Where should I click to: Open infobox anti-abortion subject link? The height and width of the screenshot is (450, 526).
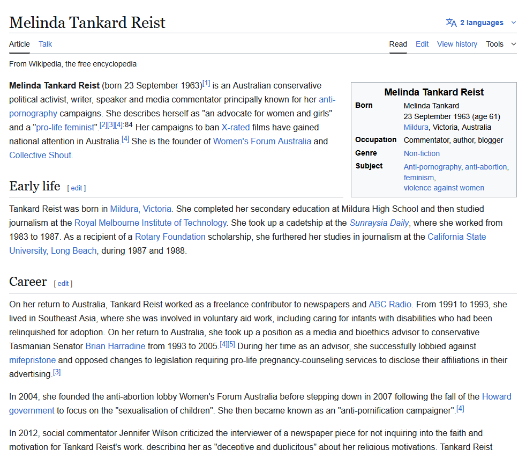[x=486, y=167]
